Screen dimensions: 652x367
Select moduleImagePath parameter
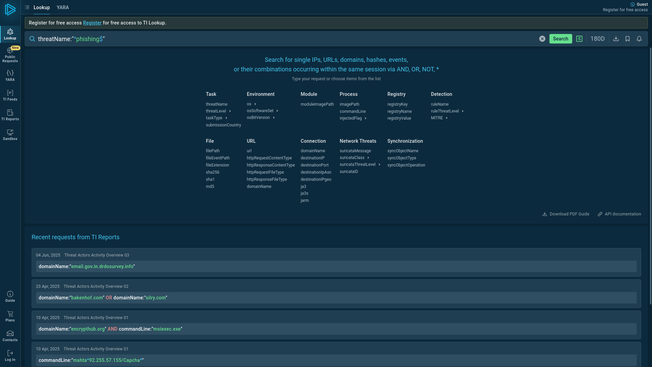click(x=317, y=104)
